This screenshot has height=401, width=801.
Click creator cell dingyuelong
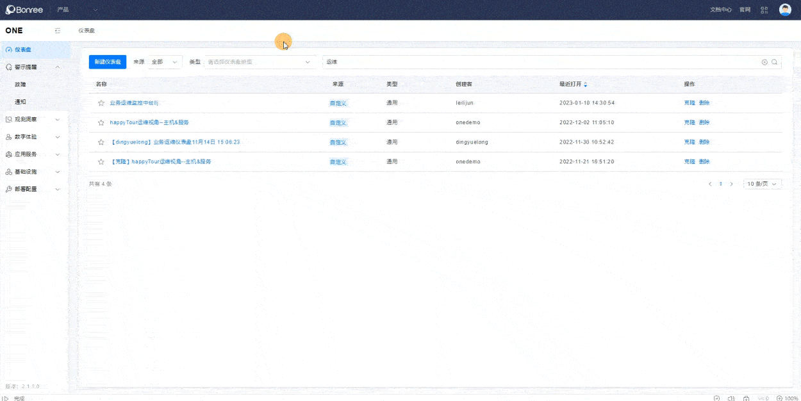point(472,142)
